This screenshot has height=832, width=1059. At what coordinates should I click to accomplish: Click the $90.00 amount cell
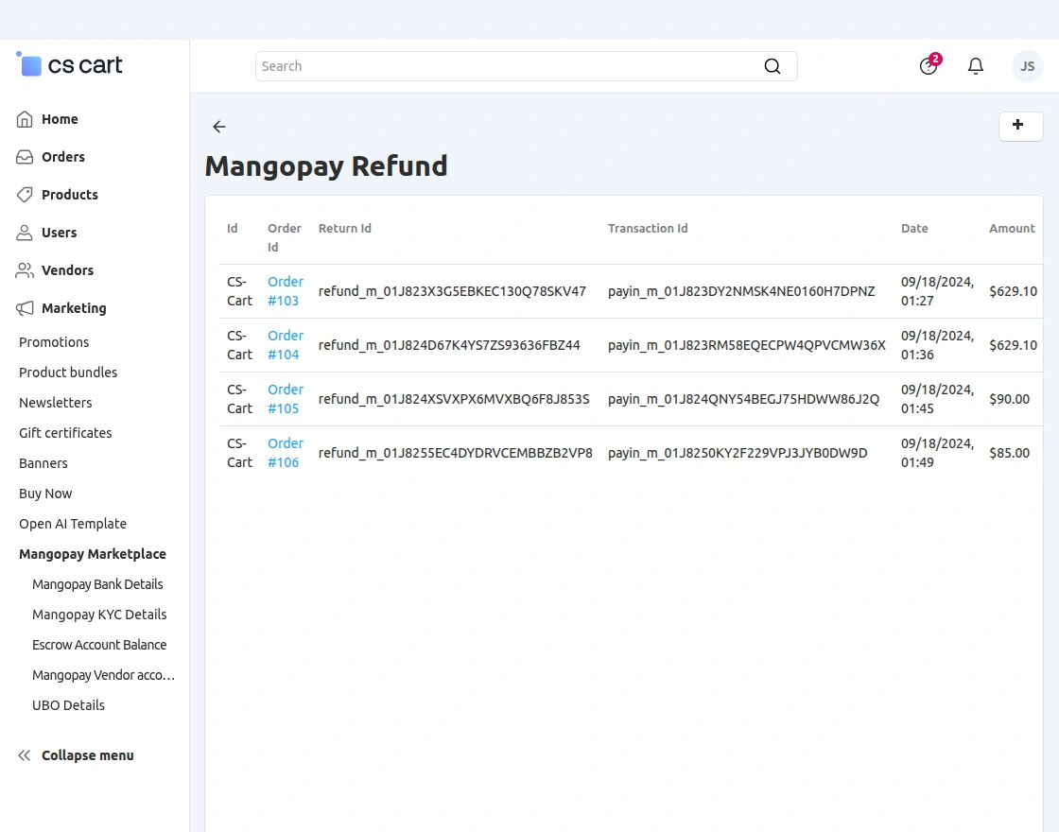pyautogui.click(x=1010, y=399)
